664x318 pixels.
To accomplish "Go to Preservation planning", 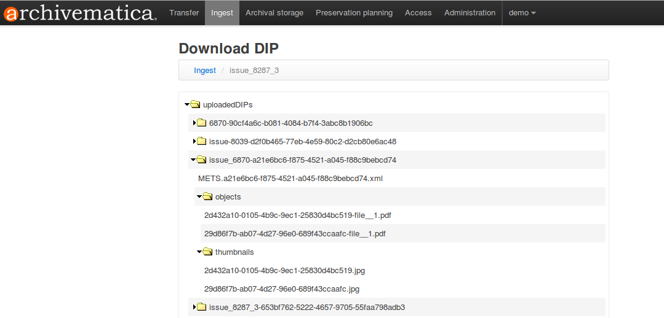I will tap(354, 13).
